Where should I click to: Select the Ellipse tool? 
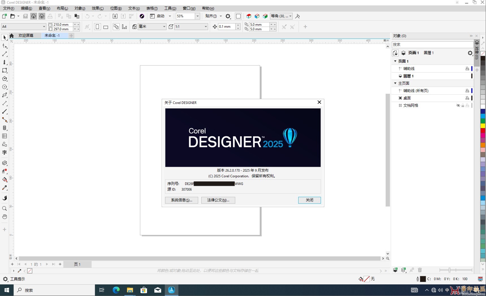click(5, 87)
